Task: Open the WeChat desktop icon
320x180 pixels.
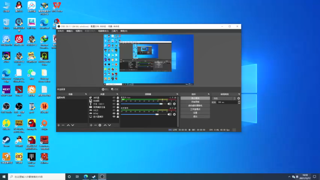Action: pyautogui.click(x=32, y=74)
